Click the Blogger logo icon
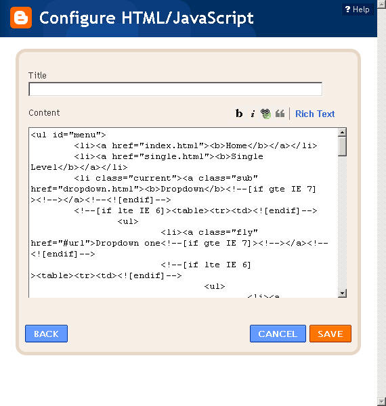Image resolution: width=386 pixels, height=406 pixels. click(x=21, y=18)
